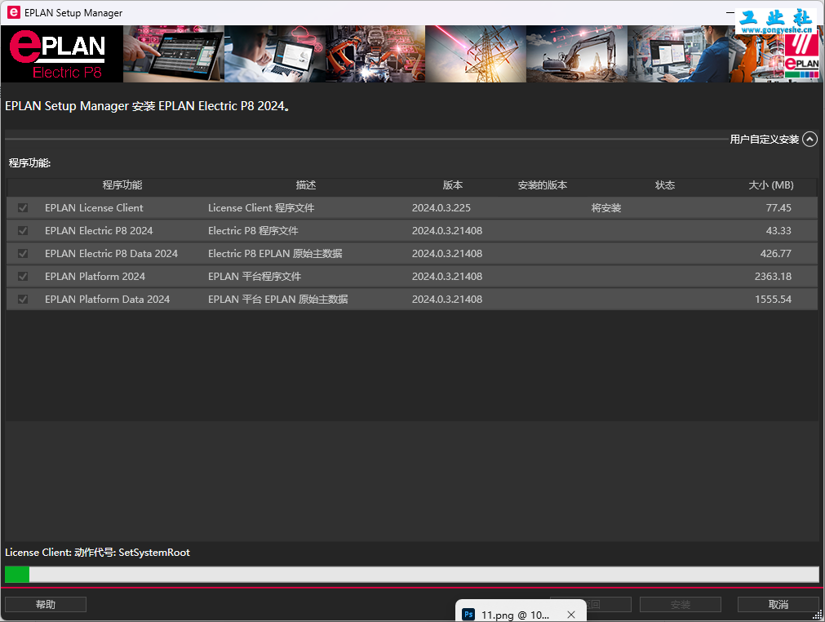
Task: Toggle the EPLAN Platform Data 2024 checkbox
Action: (x=23, y=299)
